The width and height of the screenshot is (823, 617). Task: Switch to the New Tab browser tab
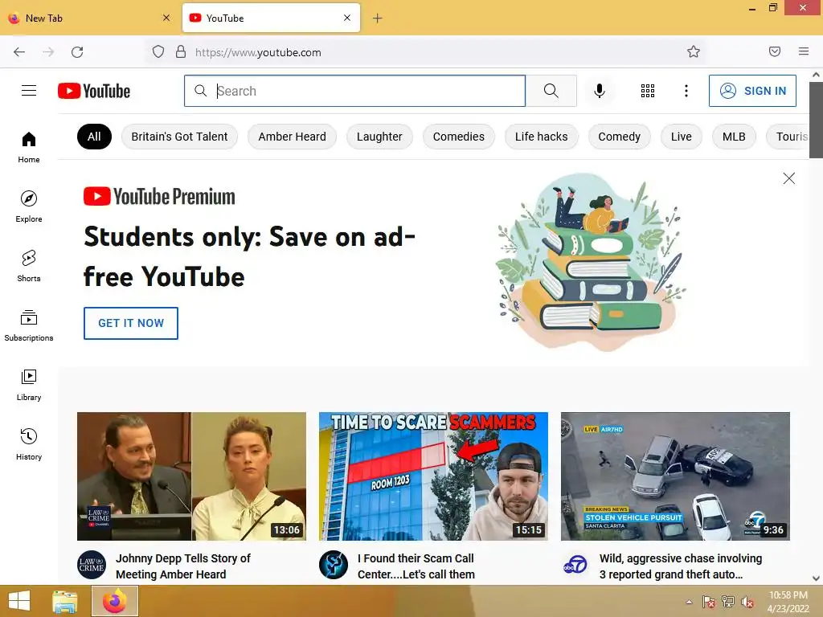click(89, 18)
